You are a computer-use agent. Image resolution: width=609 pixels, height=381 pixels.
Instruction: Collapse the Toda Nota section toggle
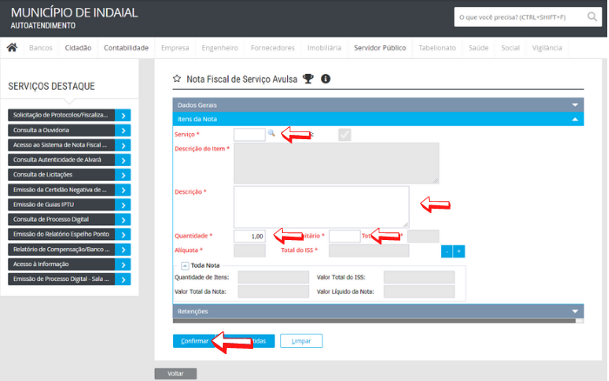click(185, 265)
